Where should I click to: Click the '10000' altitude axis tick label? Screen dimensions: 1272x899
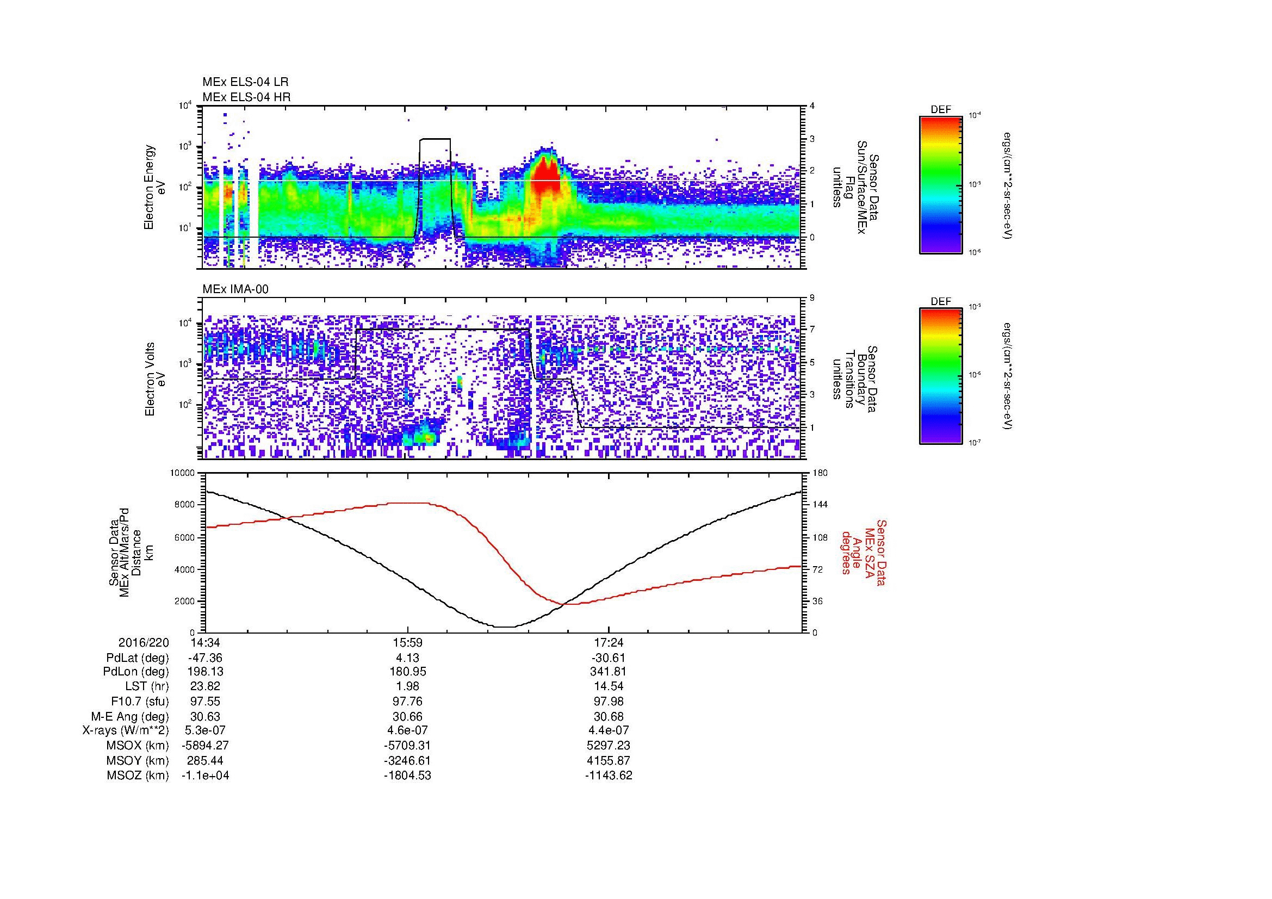click(183, 473)
